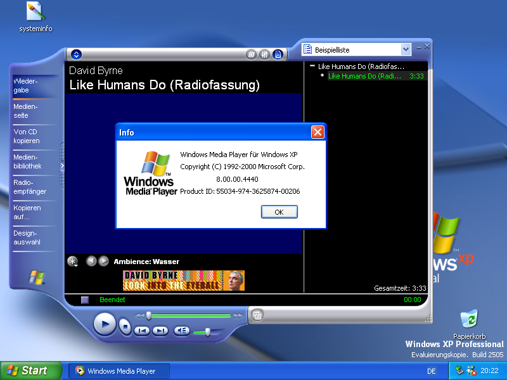Minimize the Media Player window
The height and width of the screenshot is (380, 507).
[419, 47]
